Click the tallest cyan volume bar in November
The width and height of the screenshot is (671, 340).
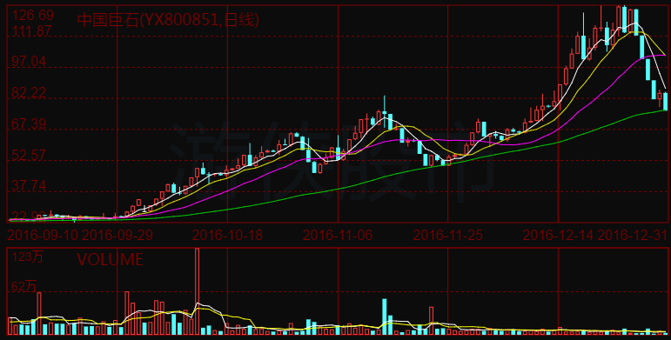pyautogui.click(x=385, y=317)
